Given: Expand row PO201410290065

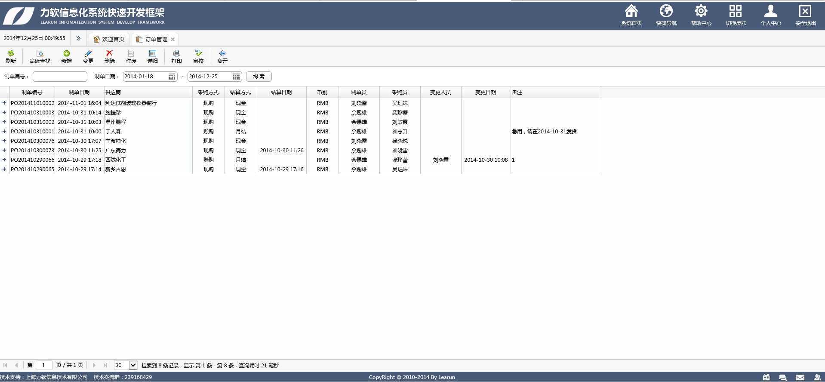Looking at the screenshot, I should tap(4, 169).
